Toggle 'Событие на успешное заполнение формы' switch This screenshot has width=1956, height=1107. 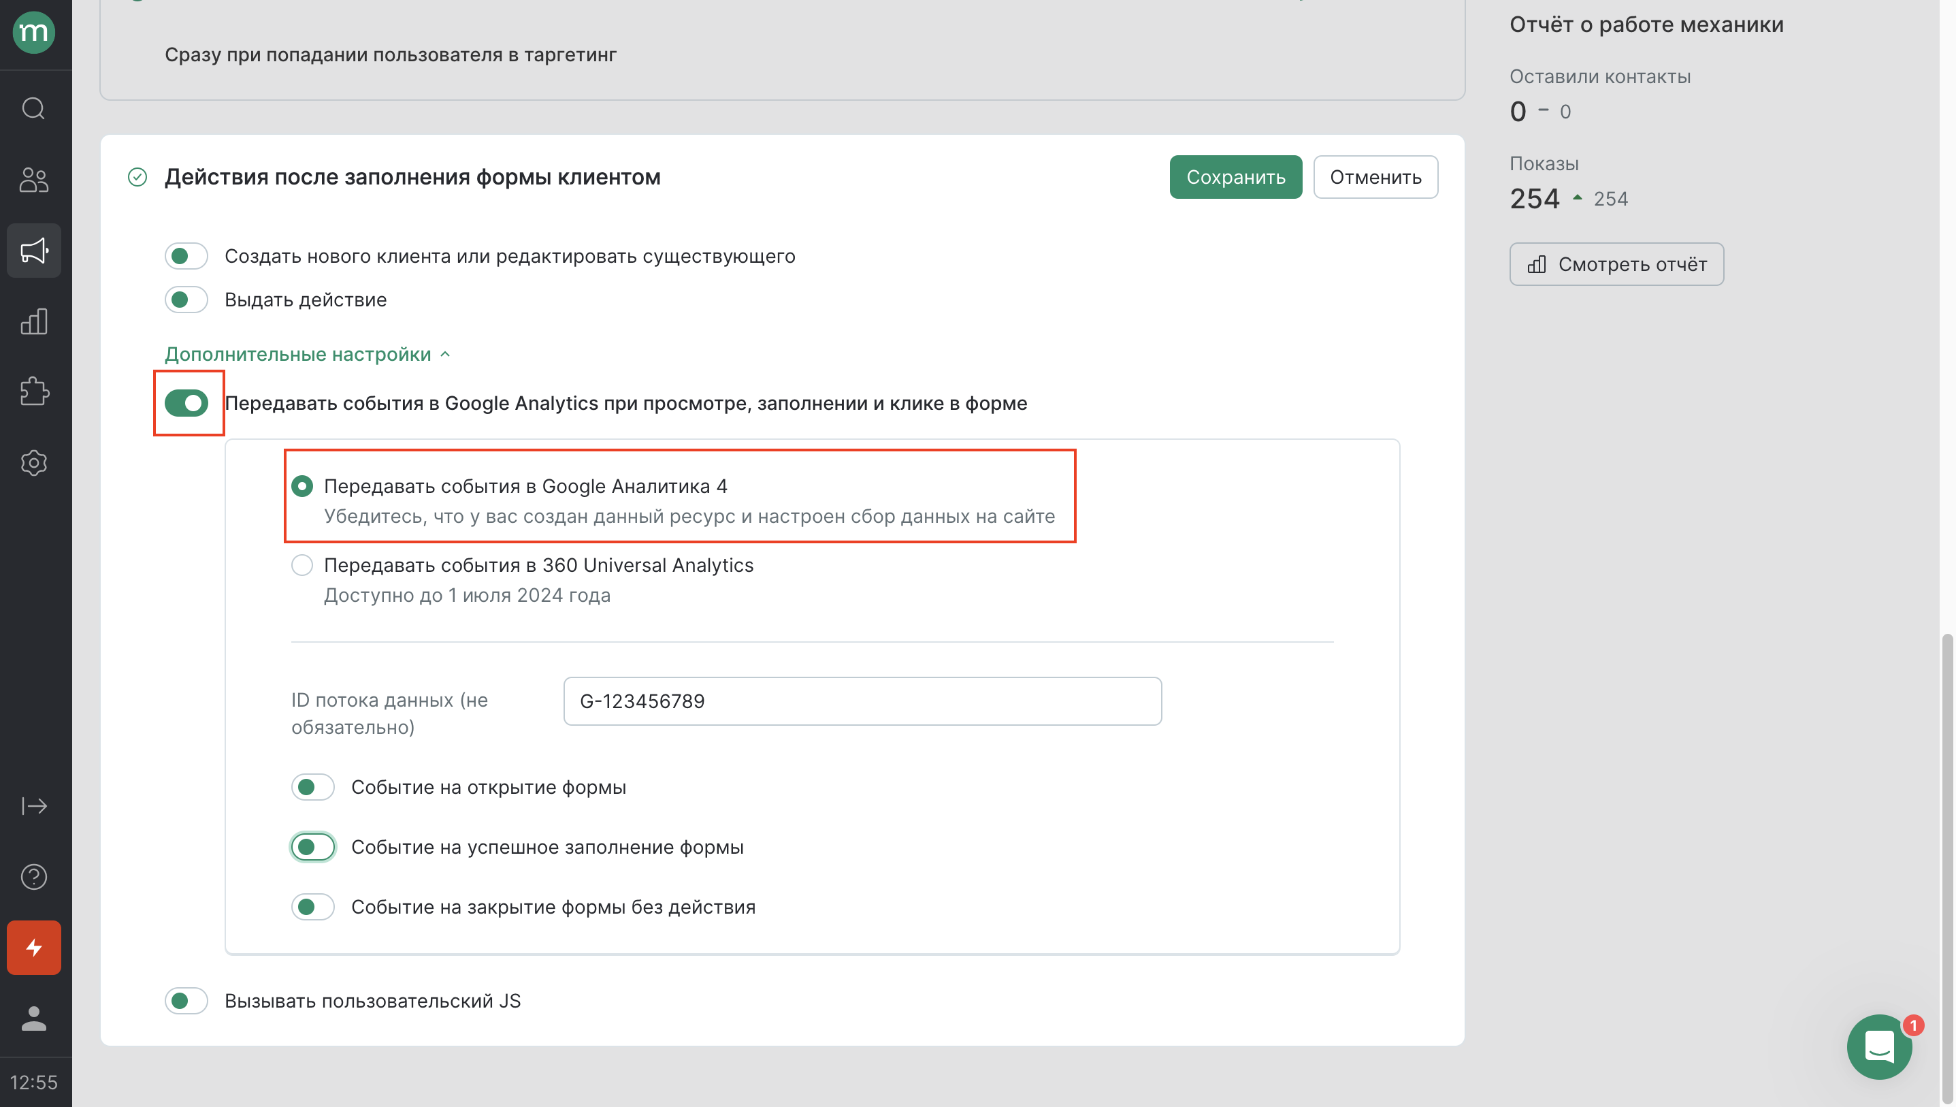(312, 847)
